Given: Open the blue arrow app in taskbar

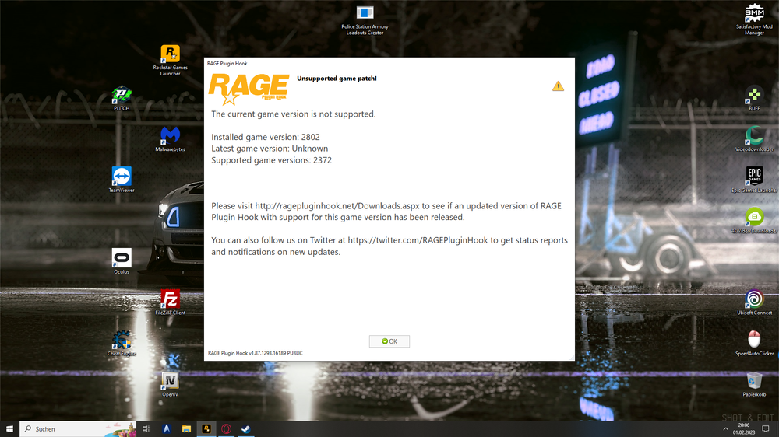Looking at the screenshot, I should [167, 429].
